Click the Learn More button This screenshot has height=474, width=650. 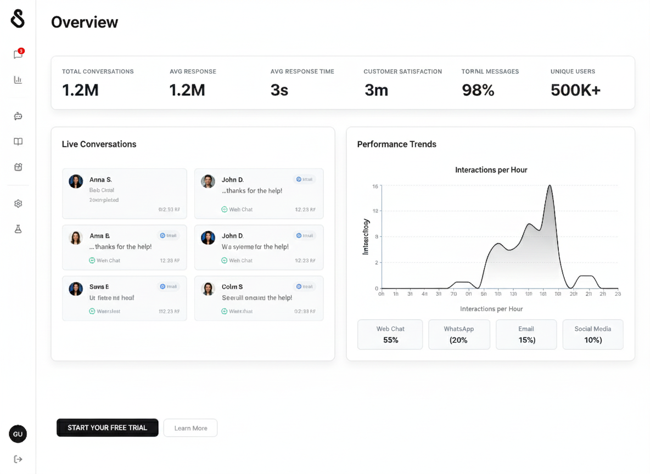[x=190, y=427]
